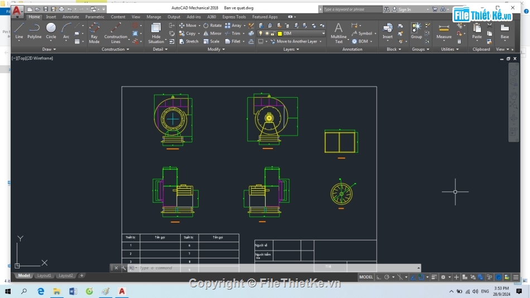Open the Multiline Text tool
The image size is (530, 298).
338,33
